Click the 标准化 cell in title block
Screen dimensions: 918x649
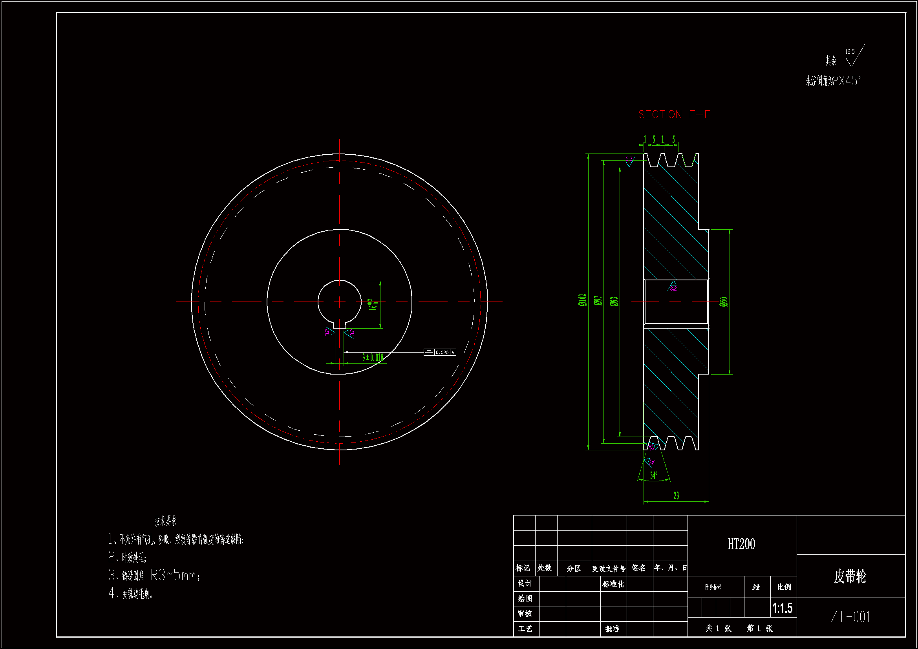click(x=613, y=584)
